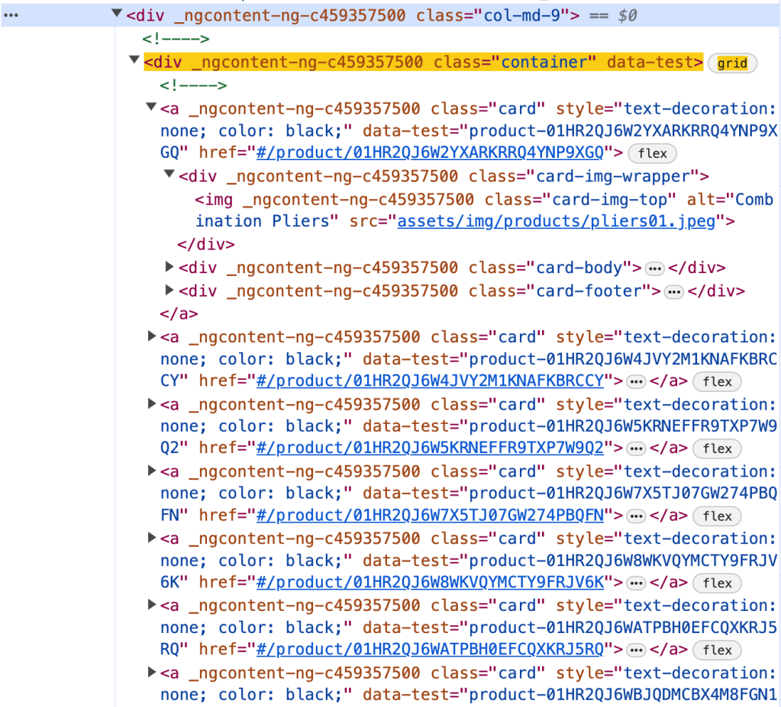Toggle the grid badge on the container div
The width and height of the screenshot is (781, 707).
click(x=732, y=63)
